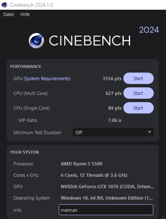
Task: Click the dropdown arrow next to Off
Action: [x=150, y=132]
